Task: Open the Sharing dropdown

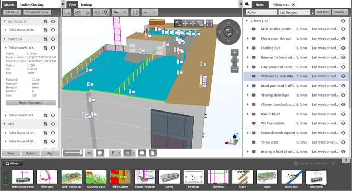Action: point(341,12)
